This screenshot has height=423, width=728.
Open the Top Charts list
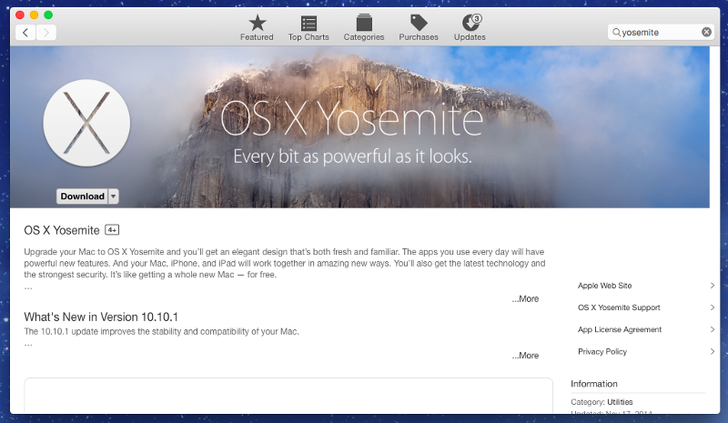tap(308, 28)
